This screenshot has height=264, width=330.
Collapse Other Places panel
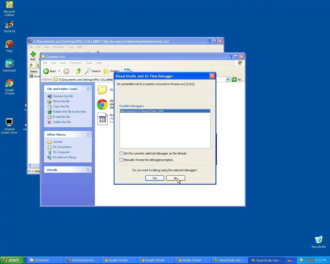[x=88, y=134]
